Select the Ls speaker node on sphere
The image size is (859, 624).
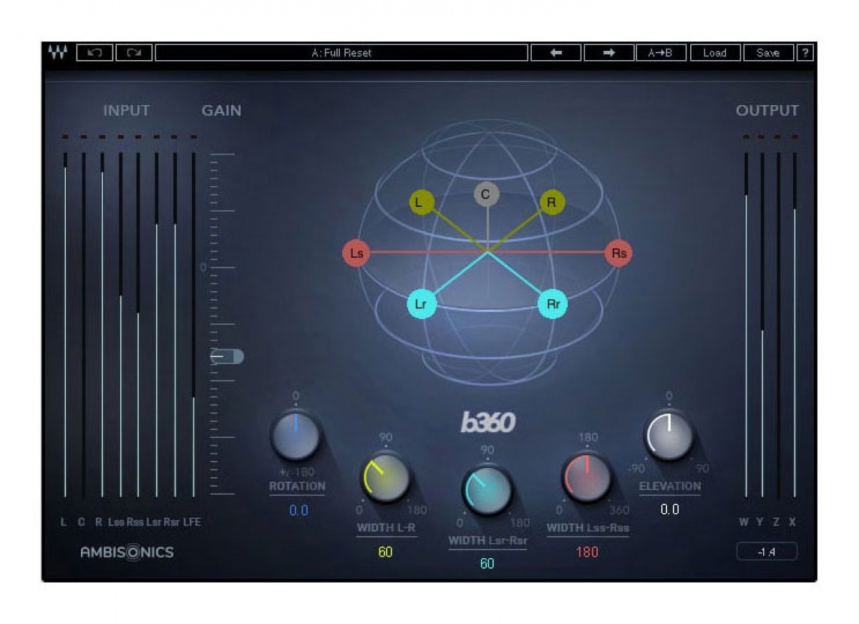pos(356,253)
